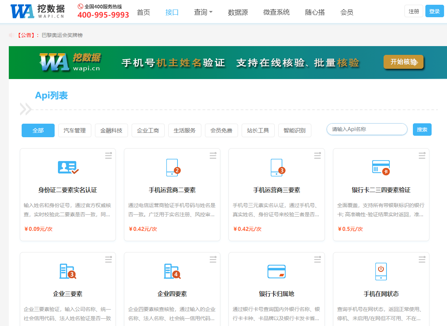Click the bank card icon of 银行卡二三四要素验证
Screen dimensions: 447x326
pos(381,168)
